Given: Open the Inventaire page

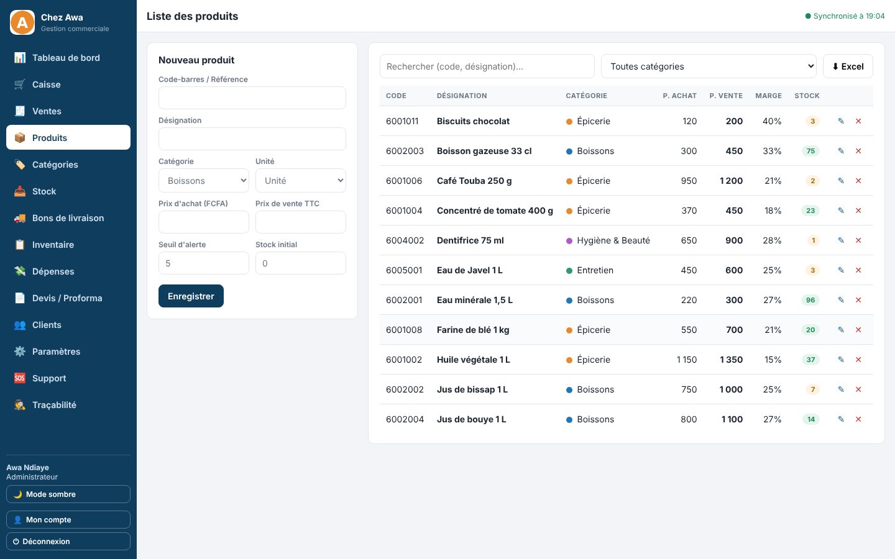Looking at the screenshot, I should 68,245.
